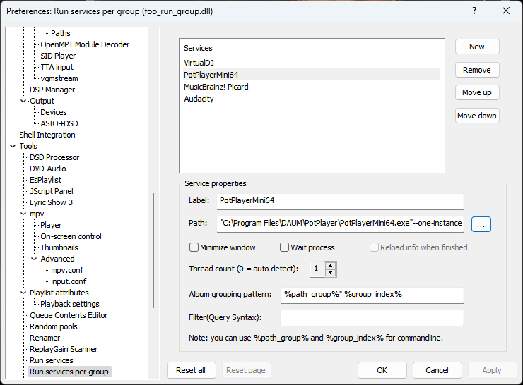
Task: Open the help question mark button
Action: click(474, 11)
